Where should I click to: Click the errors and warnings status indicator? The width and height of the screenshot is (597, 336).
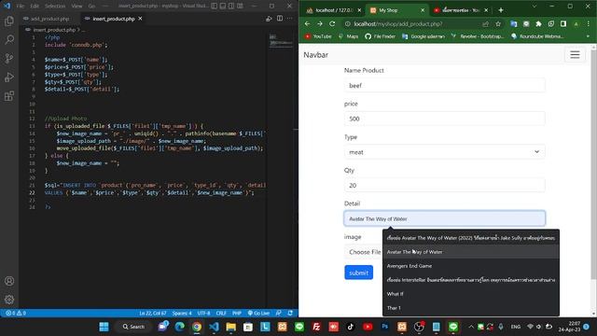click(16, 314)
